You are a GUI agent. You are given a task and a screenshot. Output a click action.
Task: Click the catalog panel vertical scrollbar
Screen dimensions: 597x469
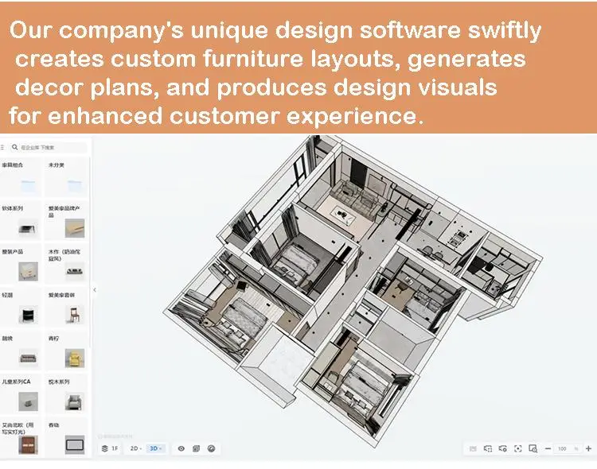pyautogui.click(x=90, y=251)
